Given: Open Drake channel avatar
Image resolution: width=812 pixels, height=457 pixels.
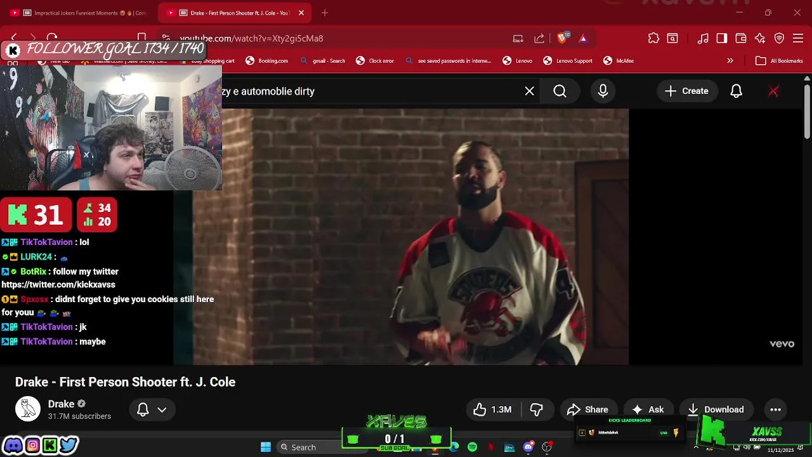Looking at the screenshot, I should pyautogui.click(x=28, y=409).
